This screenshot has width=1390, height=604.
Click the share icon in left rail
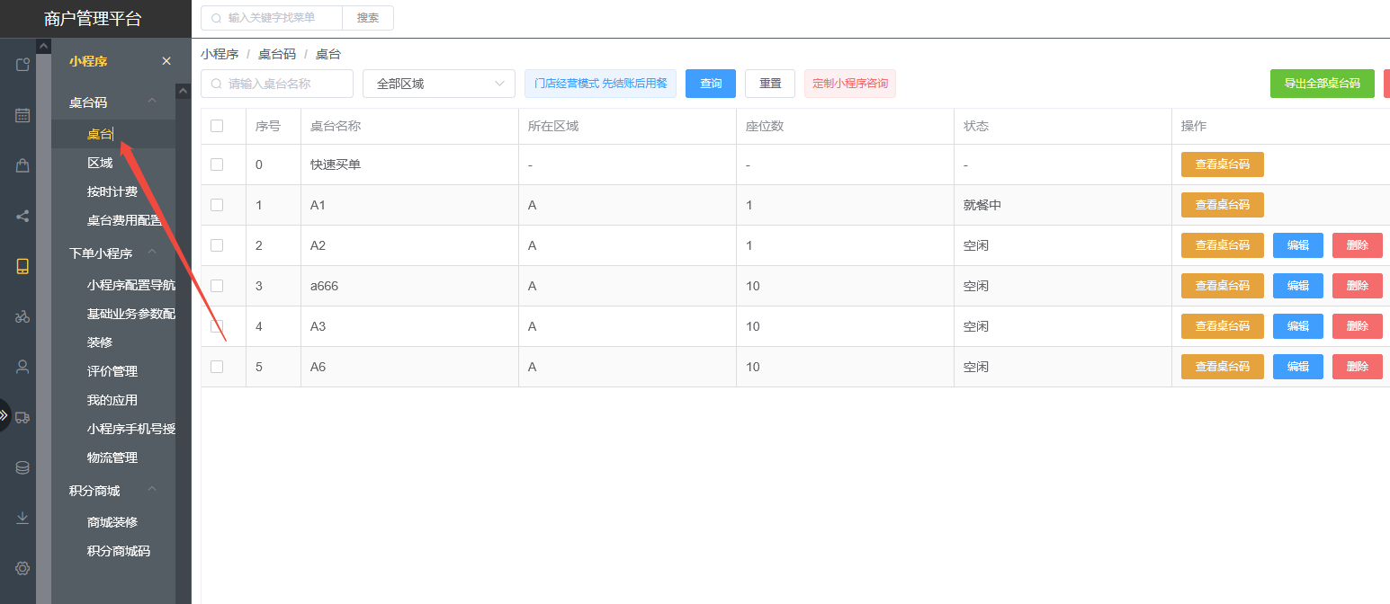pyautogui.click(x=21, y=215)
